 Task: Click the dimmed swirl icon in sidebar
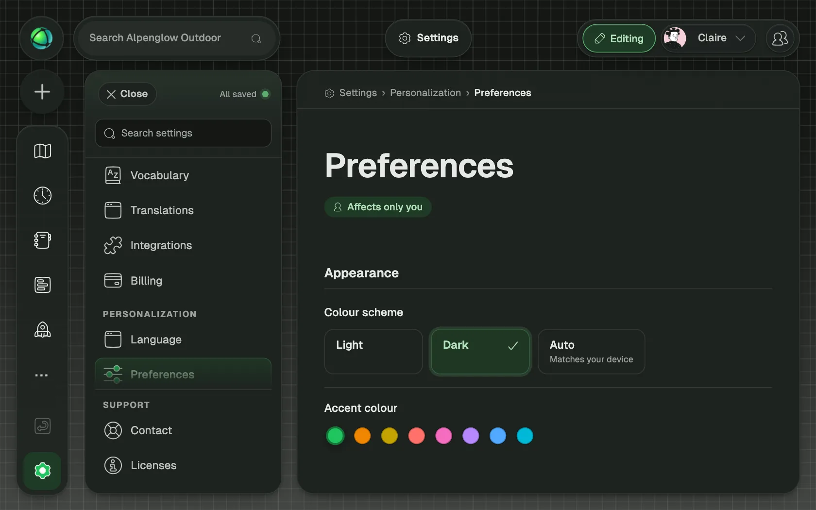(43, 426)
